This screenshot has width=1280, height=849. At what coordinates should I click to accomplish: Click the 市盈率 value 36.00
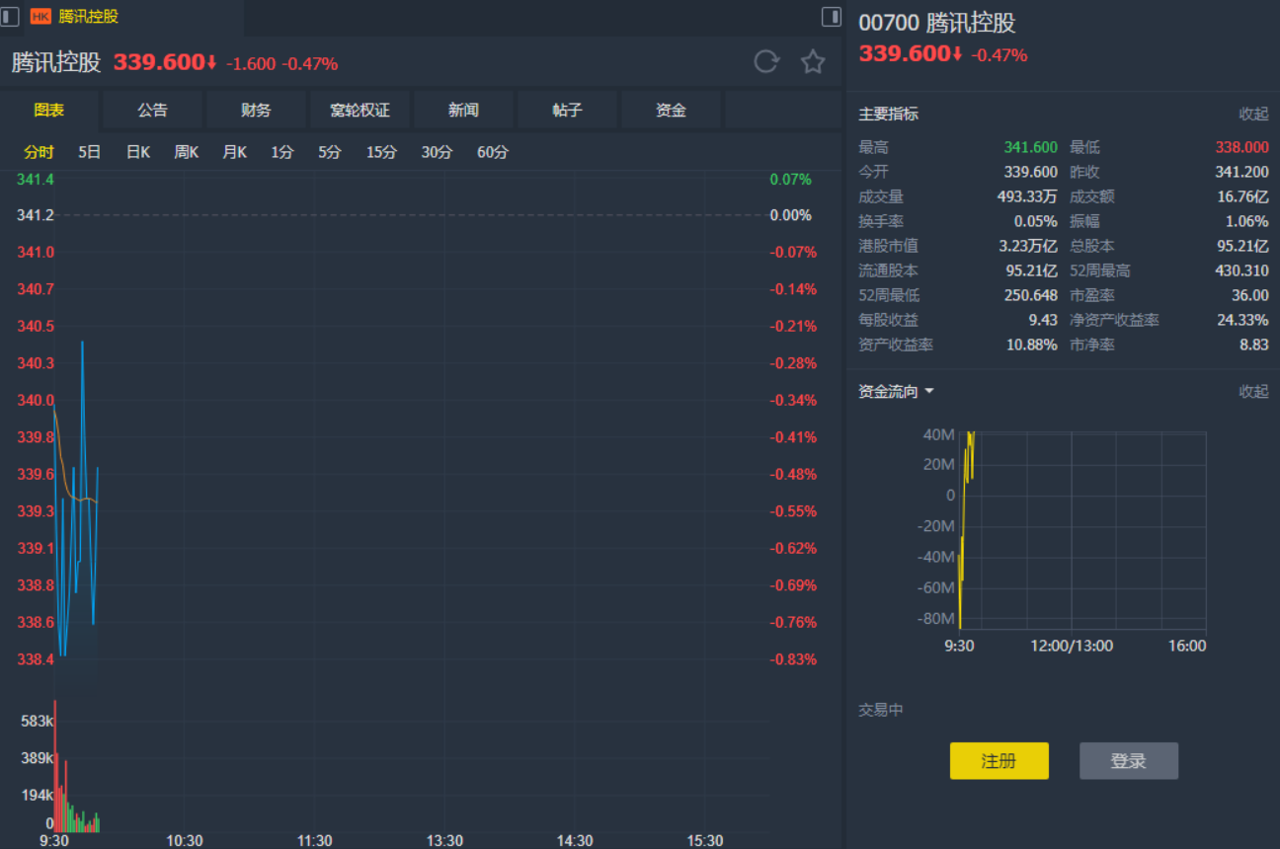[x=1250, y=295]
